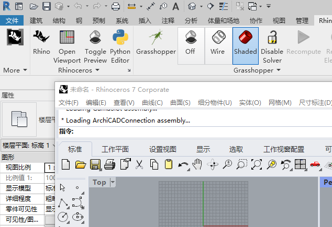The height and width of the screenshot is (227, 332).
Task: Click the Thin Lines icon in quick access toolbar
Action: [x=224, y=6]
